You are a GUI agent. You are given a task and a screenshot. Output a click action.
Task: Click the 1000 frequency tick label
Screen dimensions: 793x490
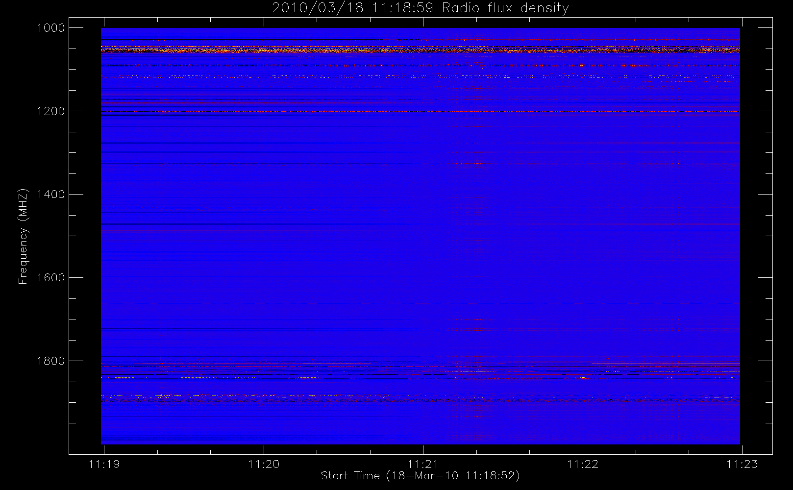pyautogui.click(x=51, y=28)
